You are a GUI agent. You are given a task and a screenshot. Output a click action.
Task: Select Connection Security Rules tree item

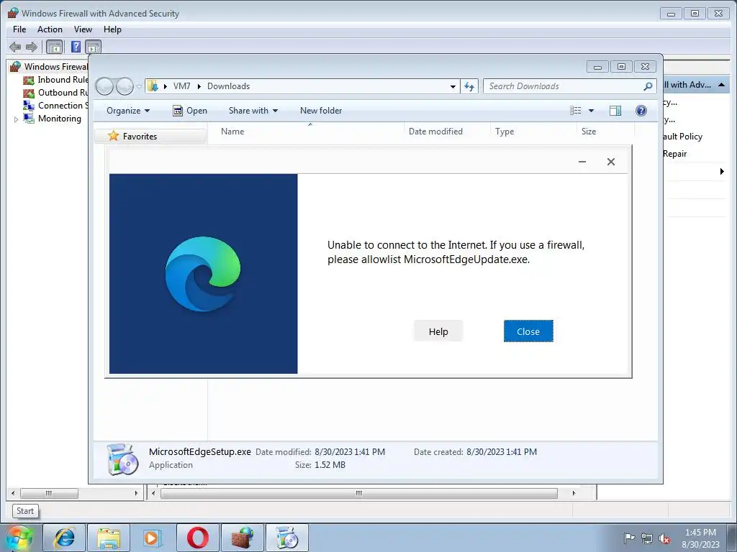(x=55, y=106)
